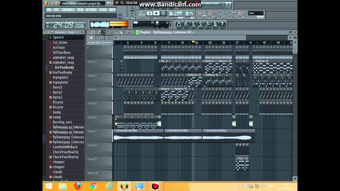Select Song mode radio in transport
Viewport: 340px width, 191px height.
pyautogui.click(x=144, y=15)
